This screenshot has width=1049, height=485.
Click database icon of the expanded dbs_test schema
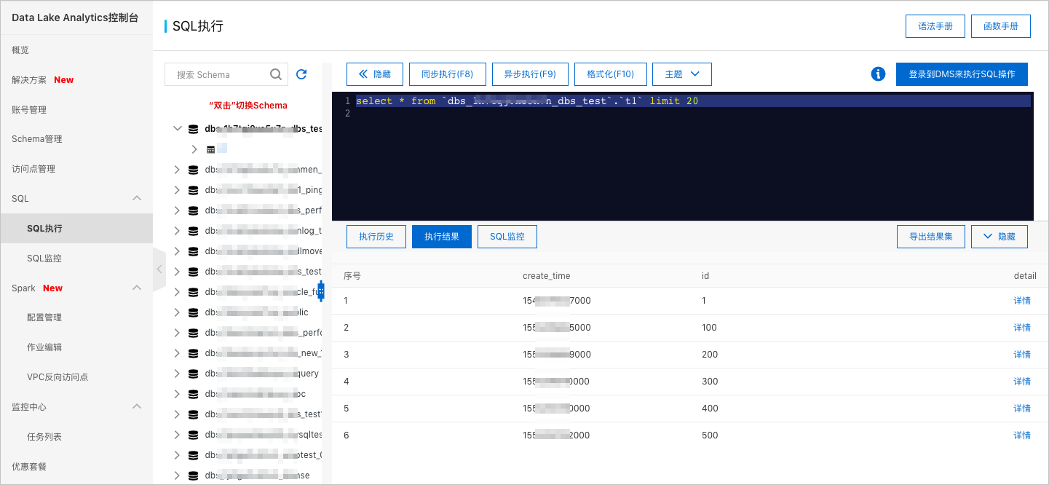[x=193, y=129]
